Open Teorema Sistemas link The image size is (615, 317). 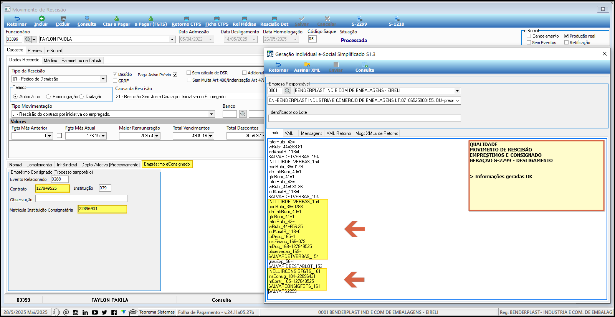pos(157,312)
